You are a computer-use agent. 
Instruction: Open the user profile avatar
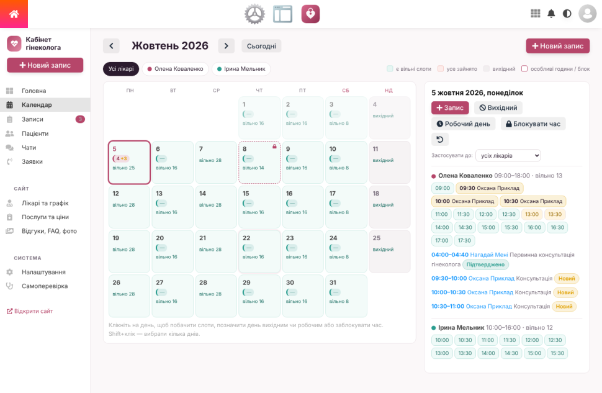pyautogui.click(x=587, y=14)
